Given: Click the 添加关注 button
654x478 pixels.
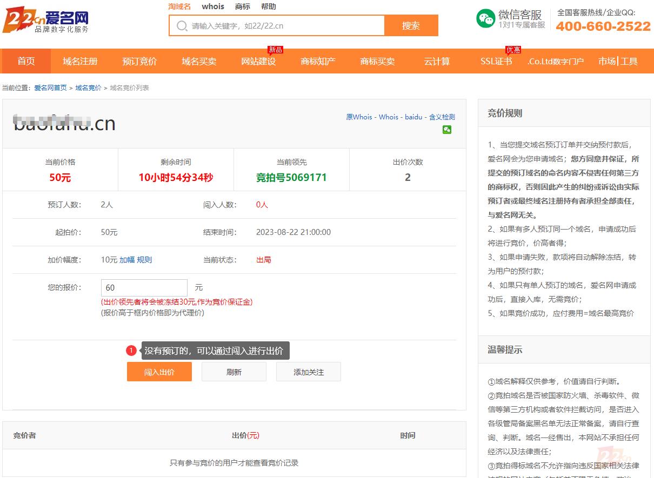Looking at the screenshot, I should pos(309,372).
